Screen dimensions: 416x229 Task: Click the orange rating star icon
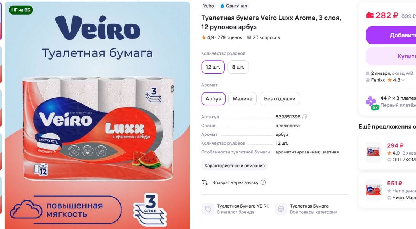pos(204,37)
